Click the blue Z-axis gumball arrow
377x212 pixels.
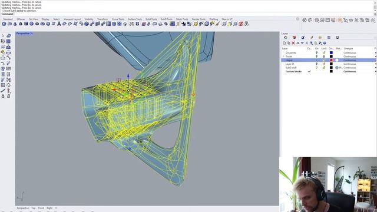128,76
